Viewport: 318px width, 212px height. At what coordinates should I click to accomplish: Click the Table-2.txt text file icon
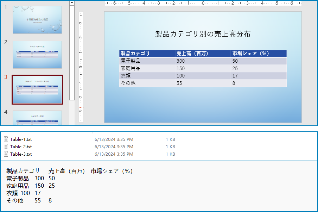click(x=6, y=146)
